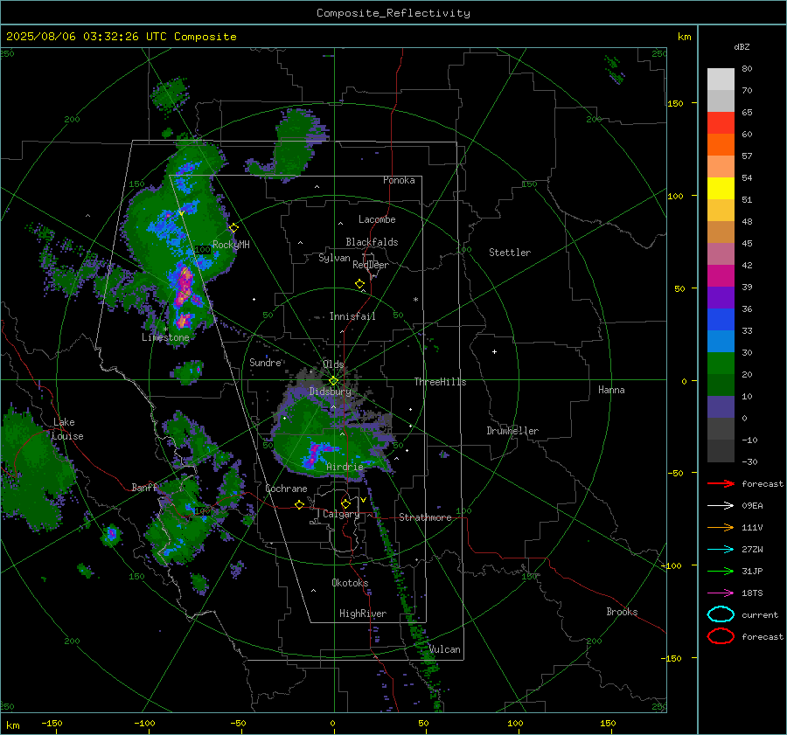Click the Composite_Reflectivity title
787x735 pixels.
tap(393, 13)
